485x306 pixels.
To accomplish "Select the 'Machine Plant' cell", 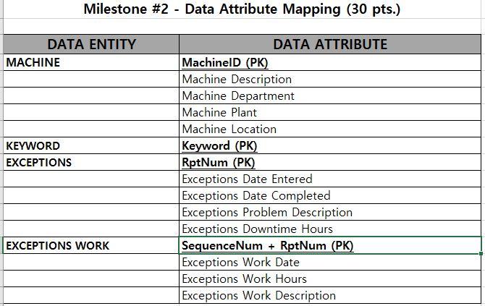I will coord(330,113).
